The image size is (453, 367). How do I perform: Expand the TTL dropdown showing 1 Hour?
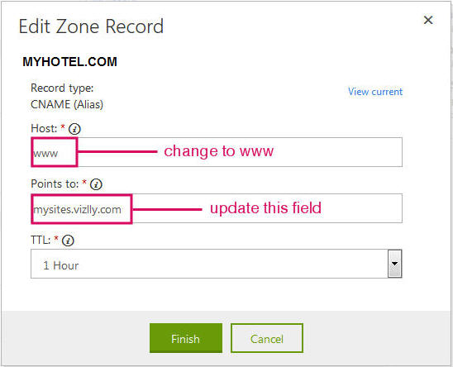point(217,264)
